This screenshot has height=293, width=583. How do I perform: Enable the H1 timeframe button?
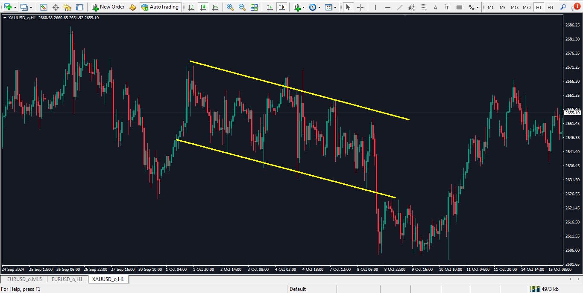click(539, 7)
